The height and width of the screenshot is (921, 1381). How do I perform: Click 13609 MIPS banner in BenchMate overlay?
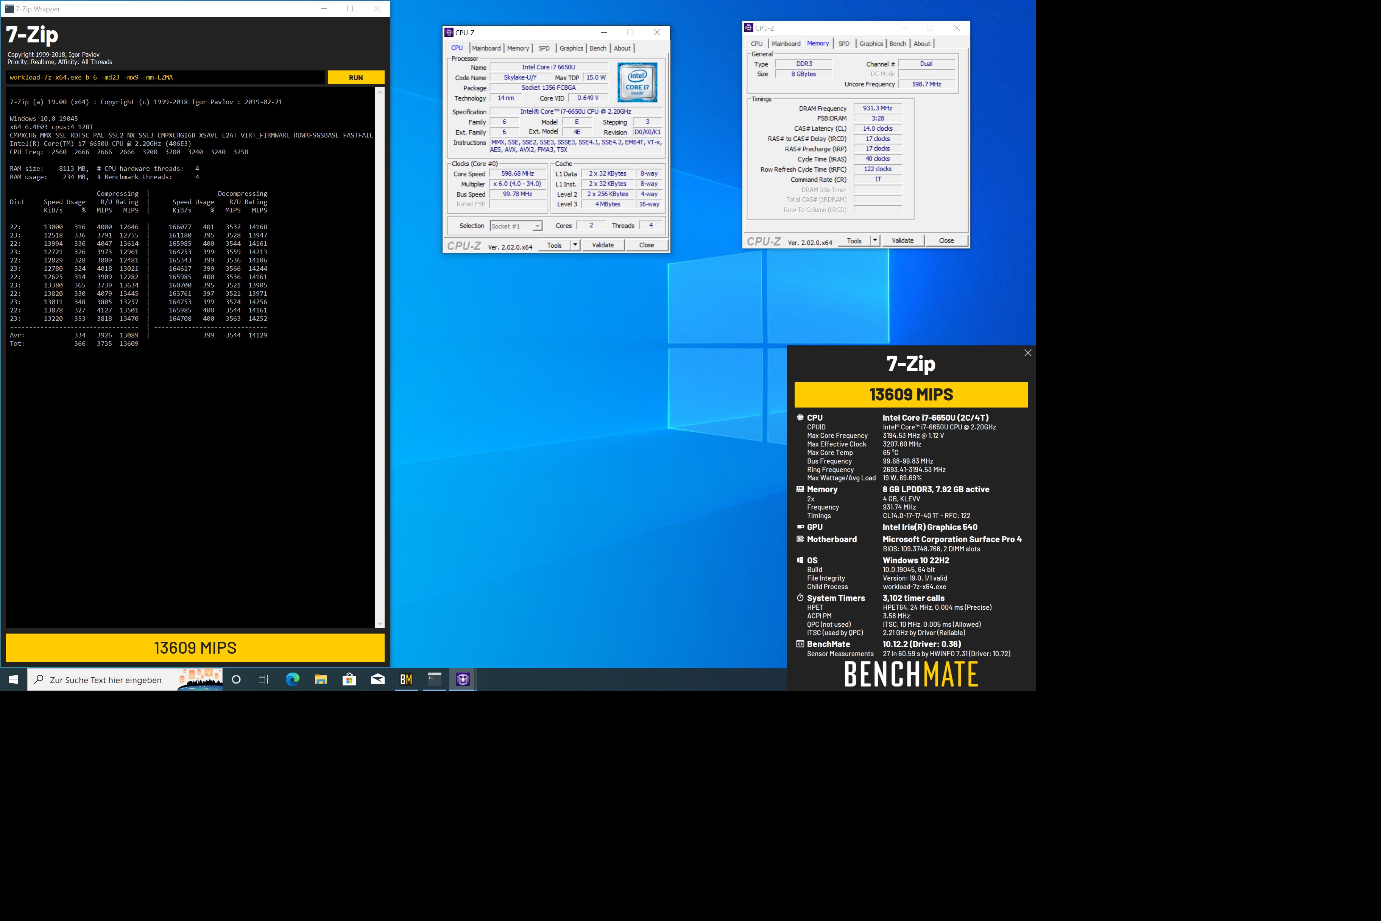[911, 395]
